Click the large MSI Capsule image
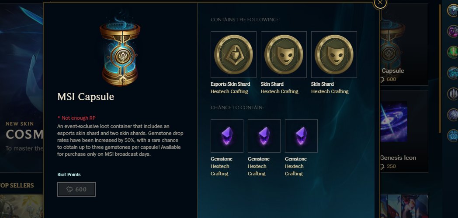This screenshot has height=218, width=458. click(120, 52)
